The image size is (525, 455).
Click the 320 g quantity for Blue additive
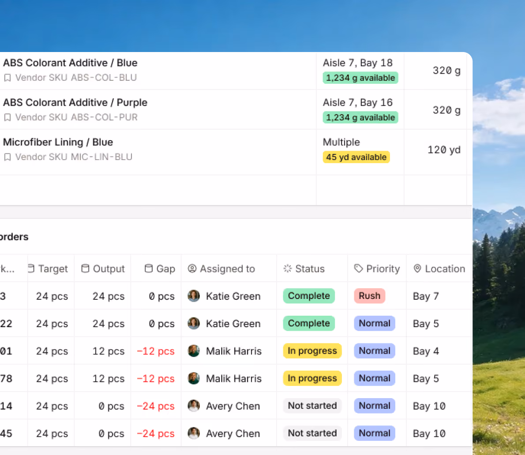tap(446, 70)
